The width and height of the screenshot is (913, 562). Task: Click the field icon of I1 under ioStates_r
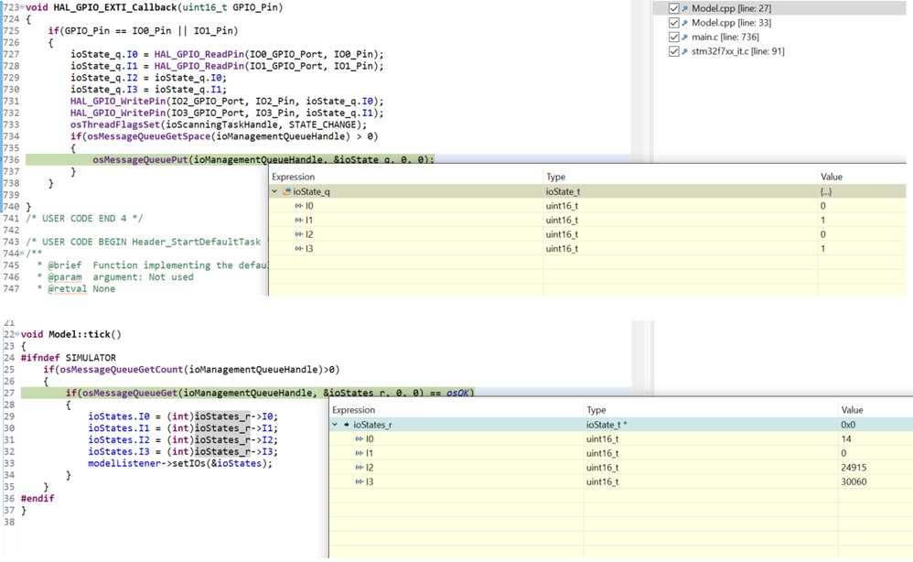tap(360, 453)
